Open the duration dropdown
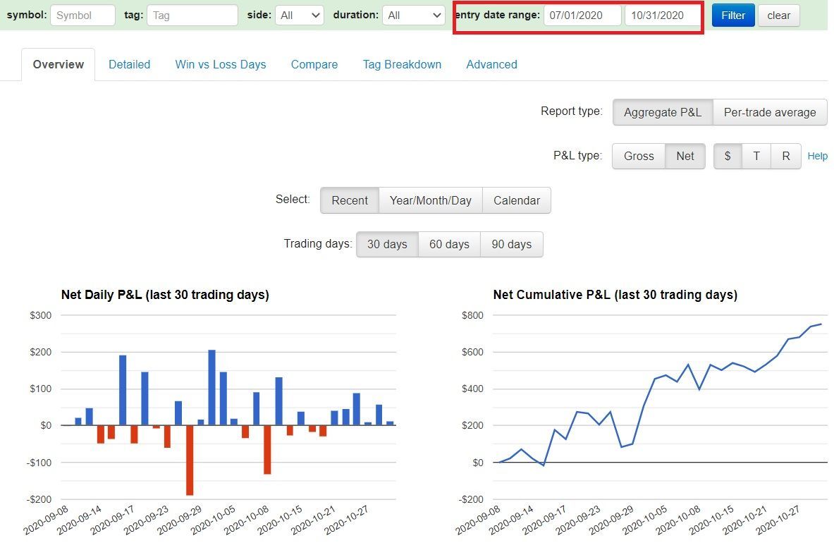The width and height of the screenshot is (834, 555). (x=414, y=16)
